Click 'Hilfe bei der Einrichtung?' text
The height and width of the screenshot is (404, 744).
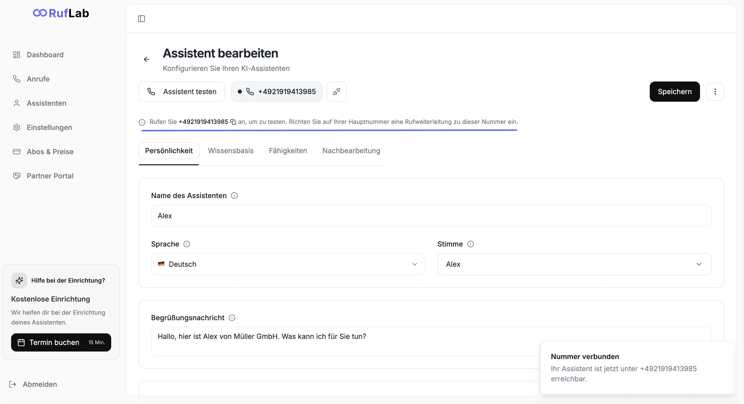pyautogui.click(x=68, y=281)
